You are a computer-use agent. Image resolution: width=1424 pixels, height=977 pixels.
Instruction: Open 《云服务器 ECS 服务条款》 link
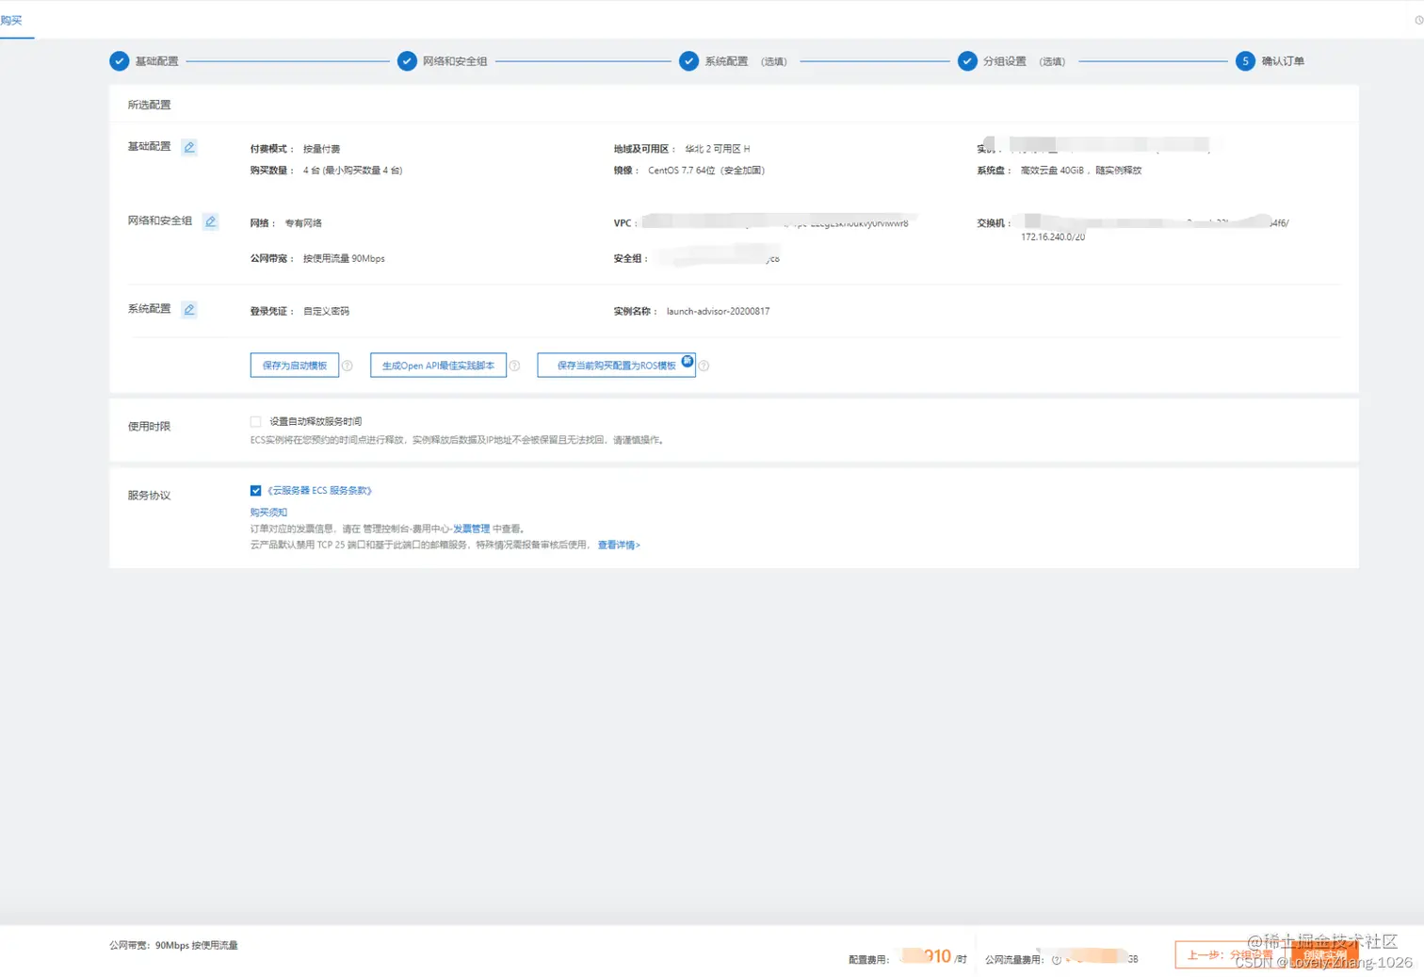pyautogui.click(x=320, y=491)
